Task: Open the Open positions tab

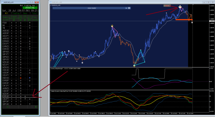Action: click(25, 13)
